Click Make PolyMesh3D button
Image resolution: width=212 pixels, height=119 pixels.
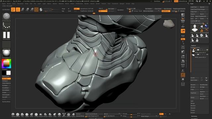202,16
